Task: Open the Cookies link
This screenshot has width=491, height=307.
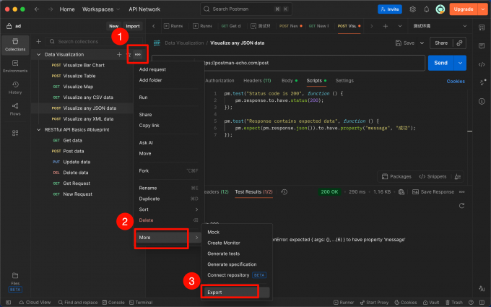Action: click(456, 81)
